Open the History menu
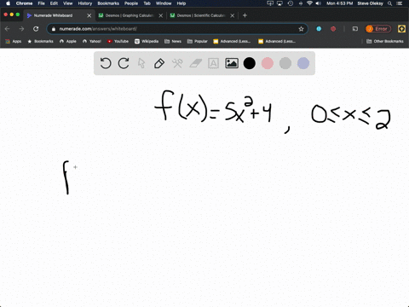 85,3
